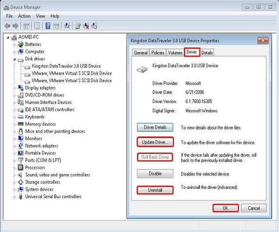
Task: Expand Universal Serial Bus controllers
Action: tap(14, 197)
